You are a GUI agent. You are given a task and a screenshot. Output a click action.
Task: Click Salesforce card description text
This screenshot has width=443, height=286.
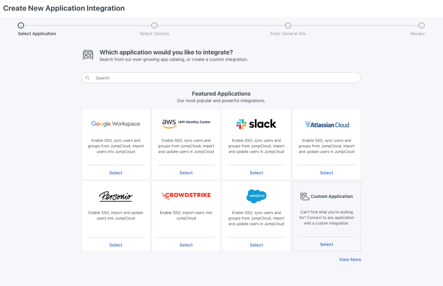[256, 218]
